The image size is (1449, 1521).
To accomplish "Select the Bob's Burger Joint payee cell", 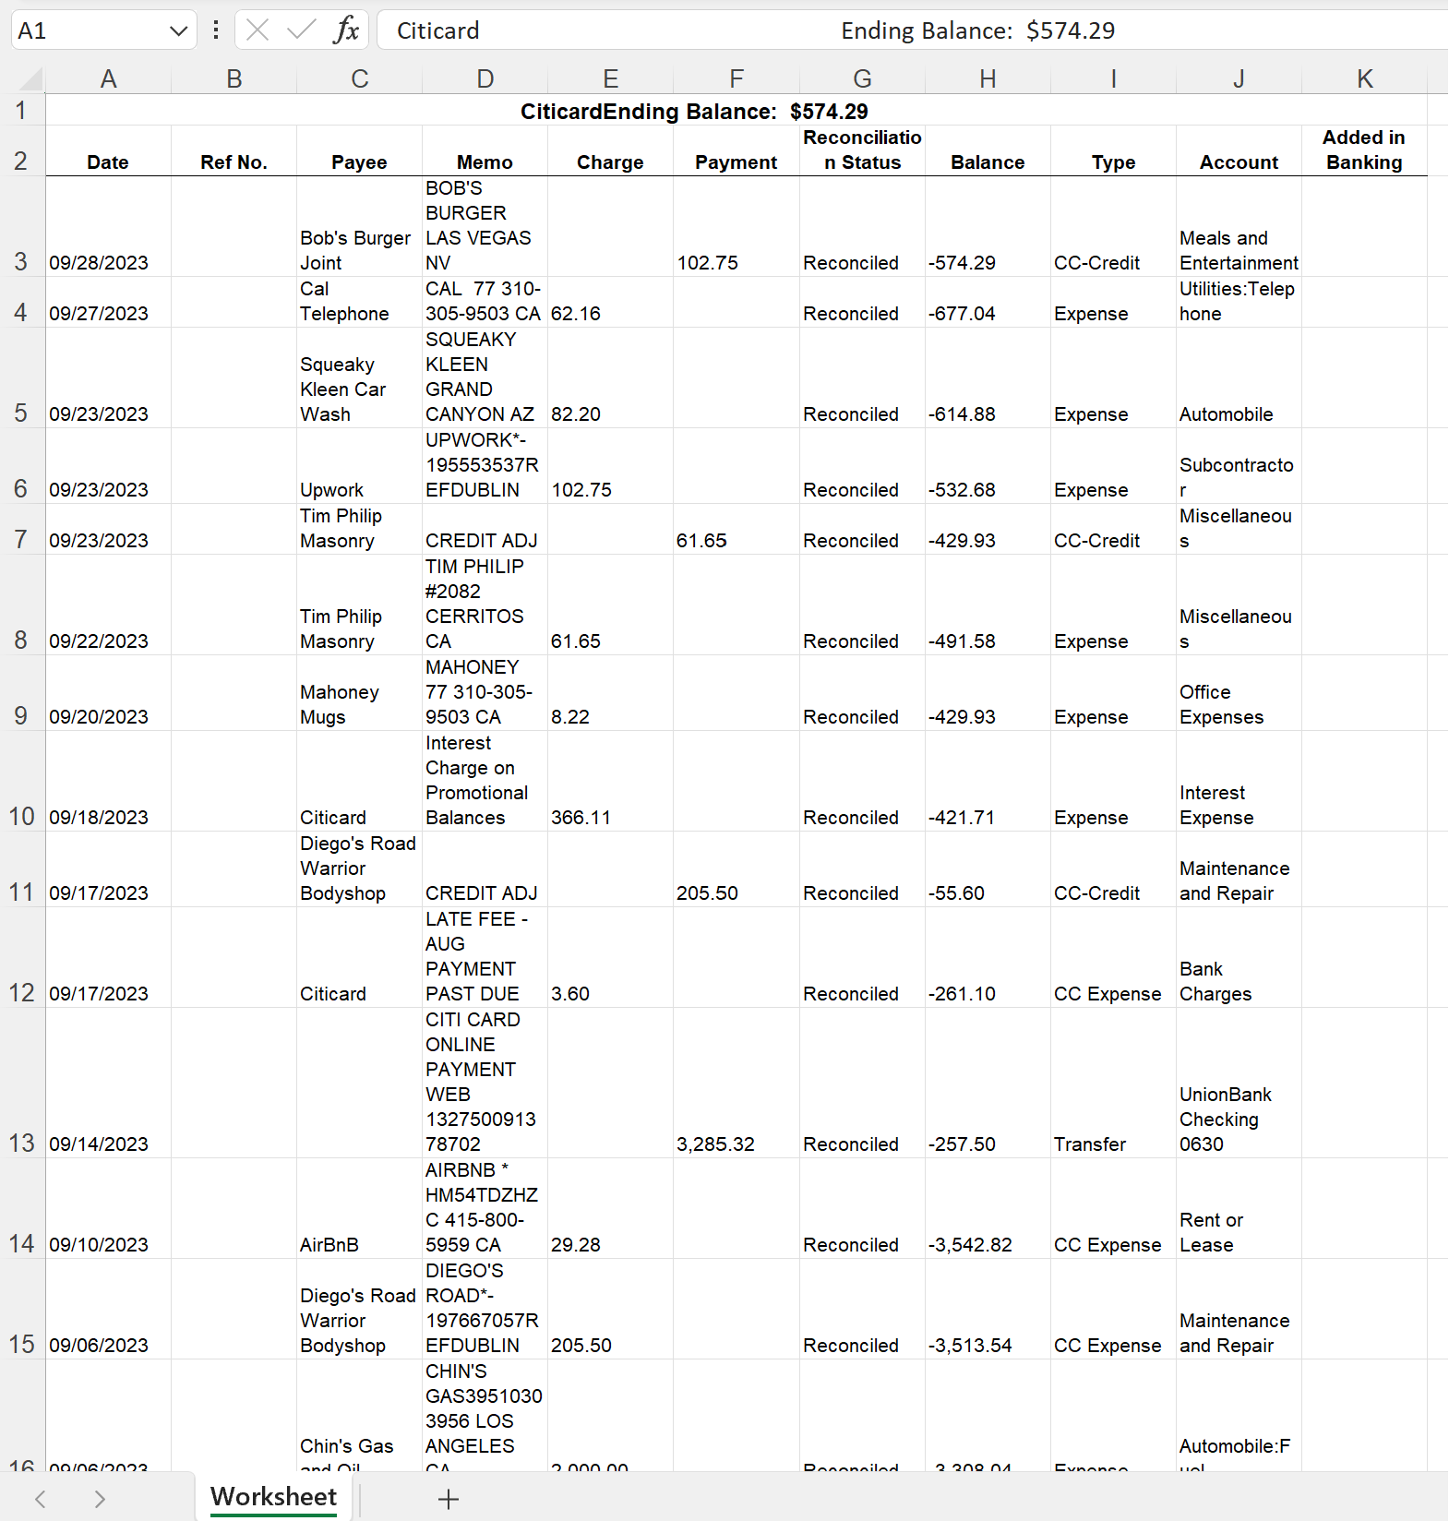I will (360, 226).
